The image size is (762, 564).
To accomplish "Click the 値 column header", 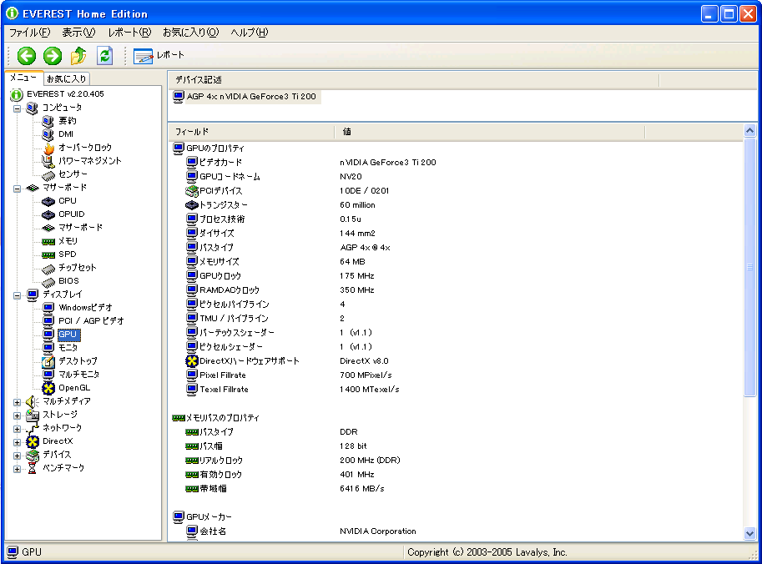I will click(490, 132).
